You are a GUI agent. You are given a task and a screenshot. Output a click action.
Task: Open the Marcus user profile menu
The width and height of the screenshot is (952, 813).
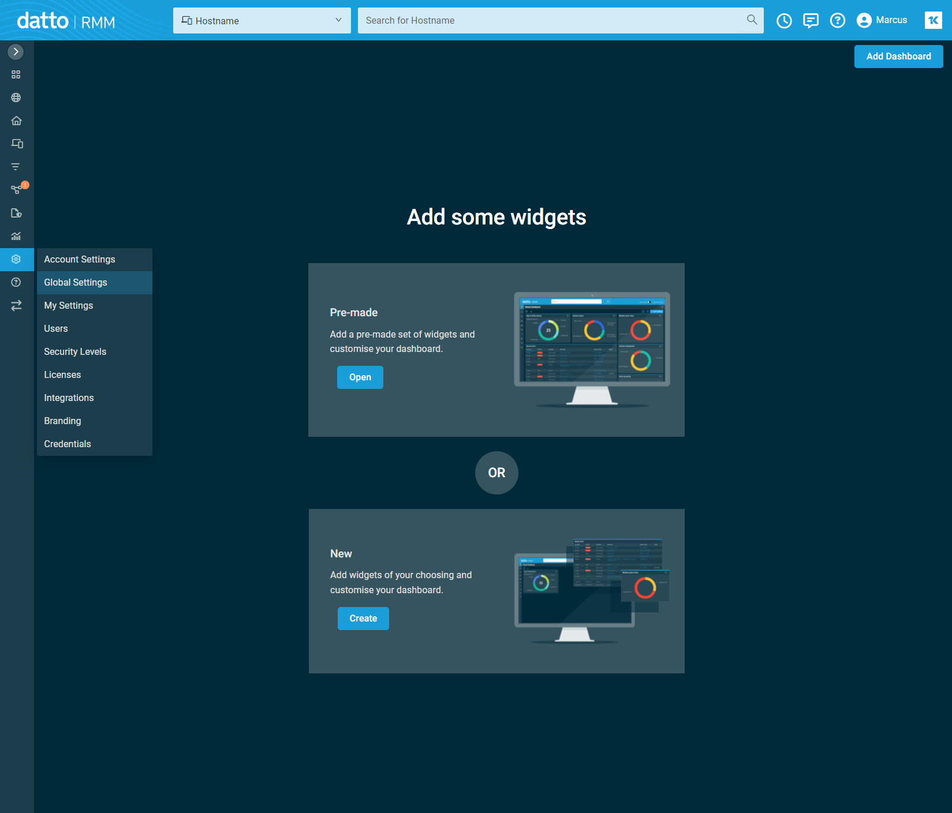(x=882, y=20)
